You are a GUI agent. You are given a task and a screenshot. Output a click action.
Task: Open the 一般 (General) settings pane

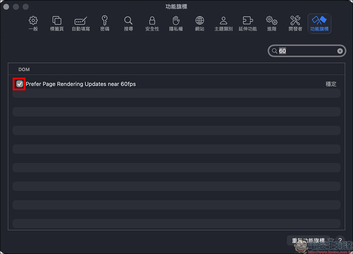tap(33, 24)
